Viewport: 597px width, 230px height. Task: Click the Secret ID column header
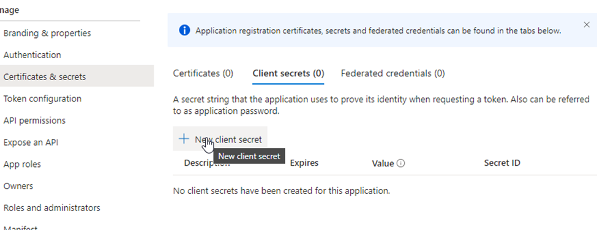click(x=502, y=163)
